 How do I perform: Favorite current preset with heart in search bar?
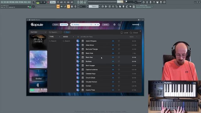point(91,24)
